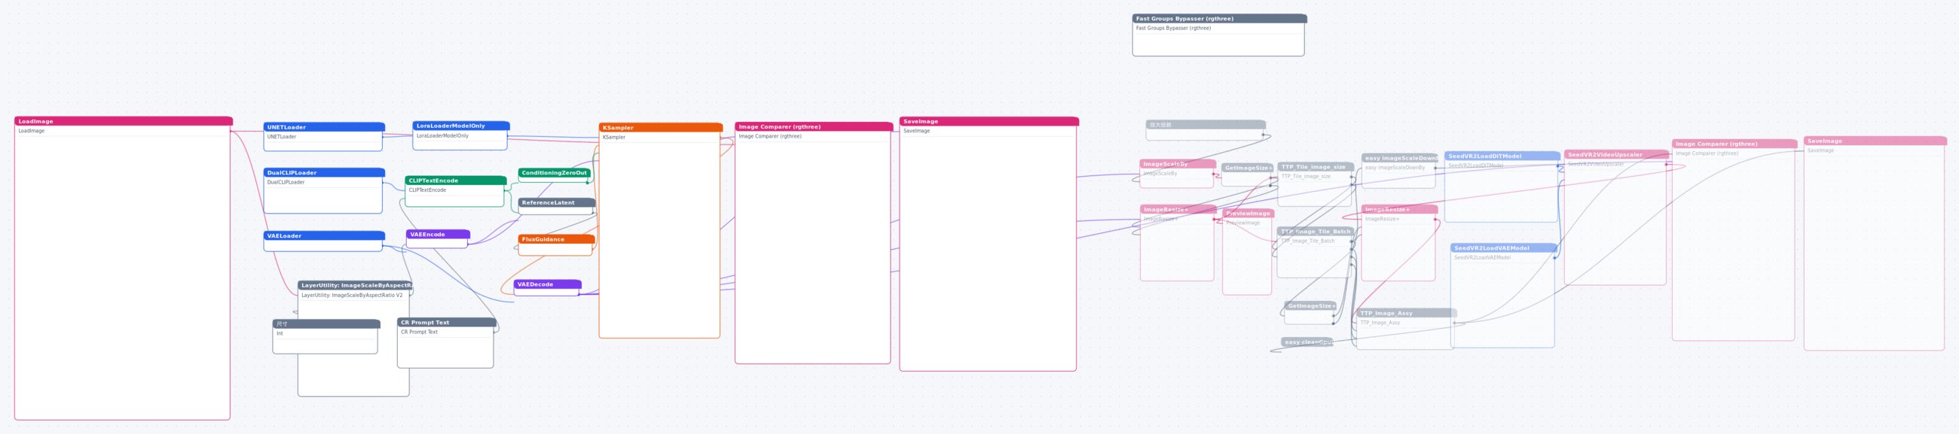Click the VAEDecode node title bar
The width and height of the screenshot is (1959, 434).
click(x=548, y=284)
